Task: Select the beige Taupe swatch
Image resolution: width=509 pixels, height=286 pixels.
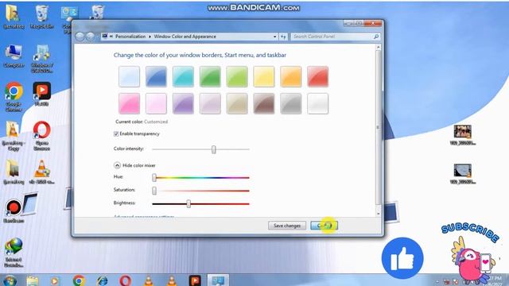Action: (x=237, y=103)
